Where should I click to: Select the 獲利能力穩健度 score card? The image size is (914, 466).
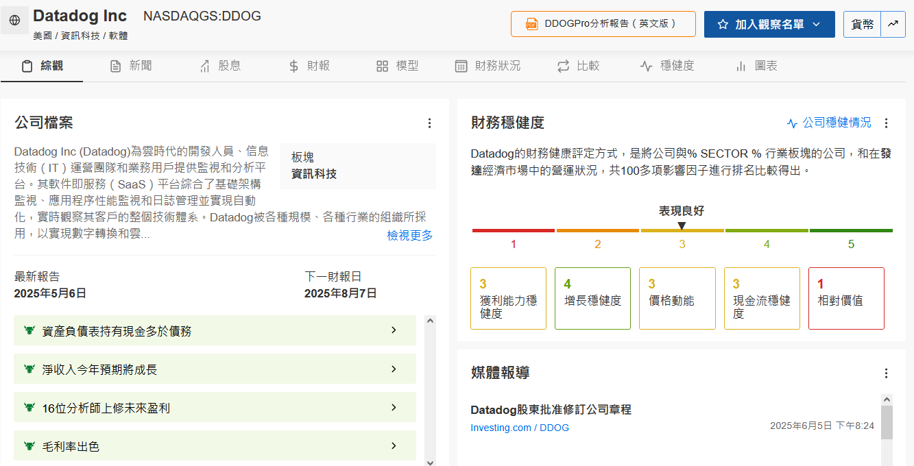coord(508,298)
